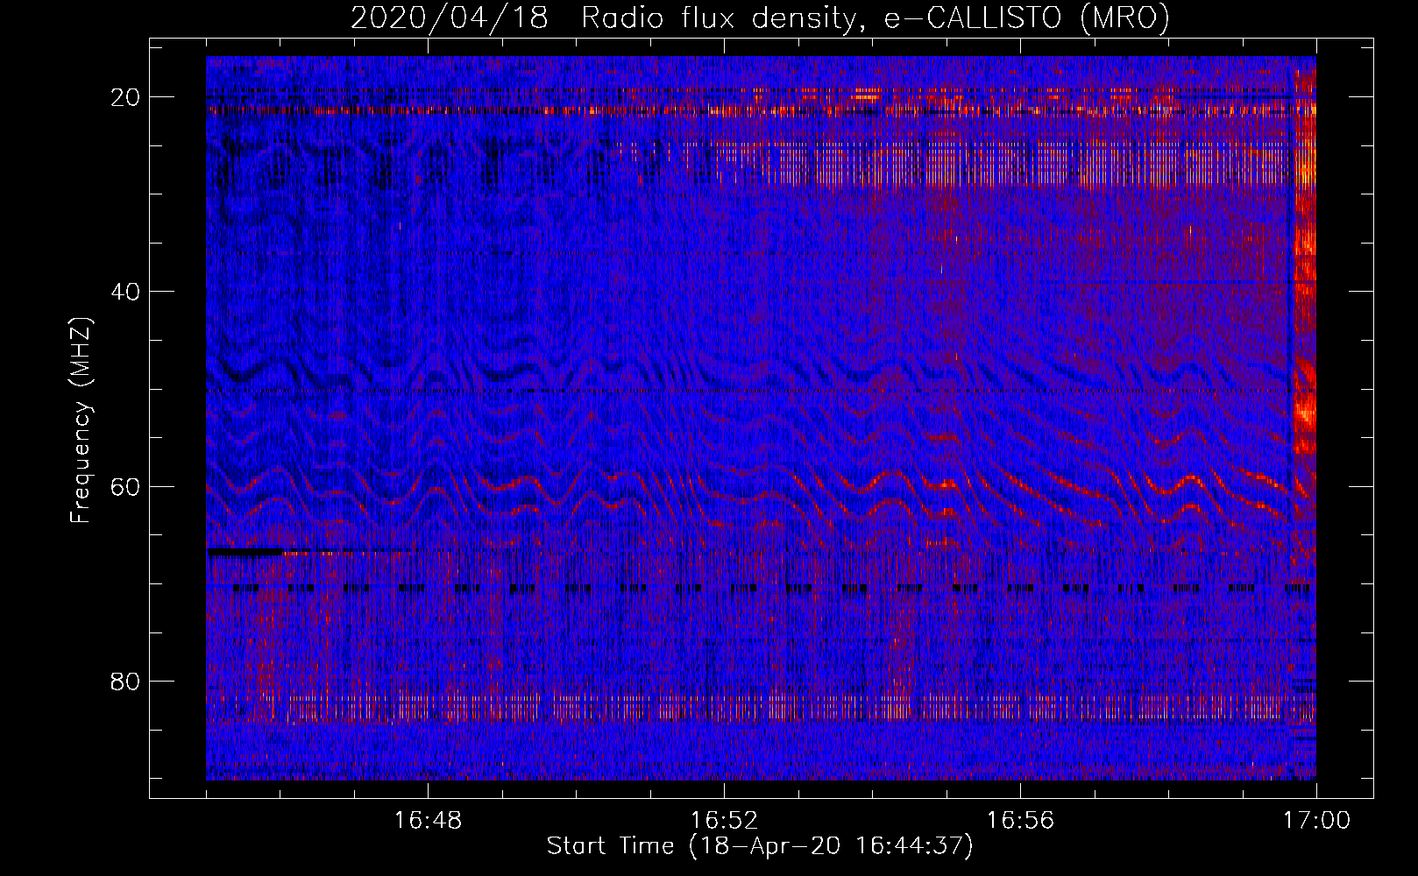The height and width of the screenshot is (876, 1418).
Task: Click the 16:56 time tick label
Action: click(x=1020, y=821)
